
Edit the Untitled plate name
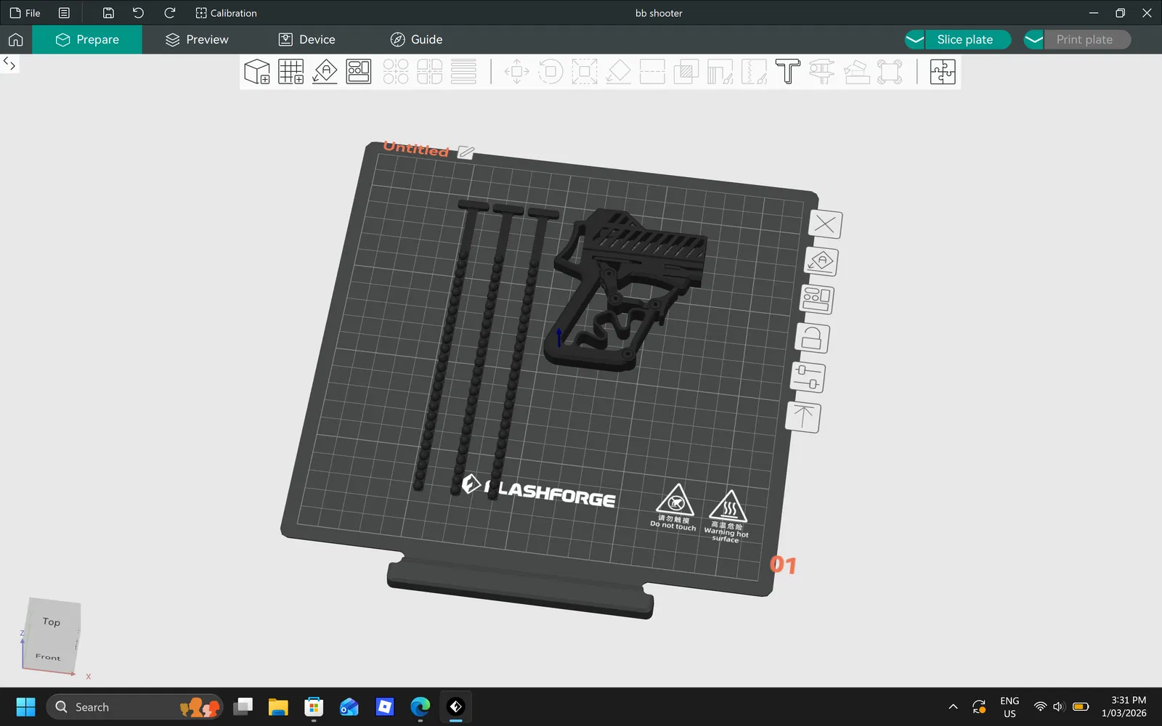466,152
